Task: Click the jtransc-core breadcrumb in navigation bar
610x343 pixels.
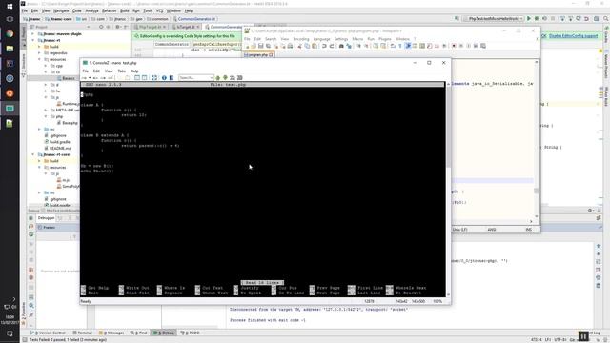Action: (58, 19)
